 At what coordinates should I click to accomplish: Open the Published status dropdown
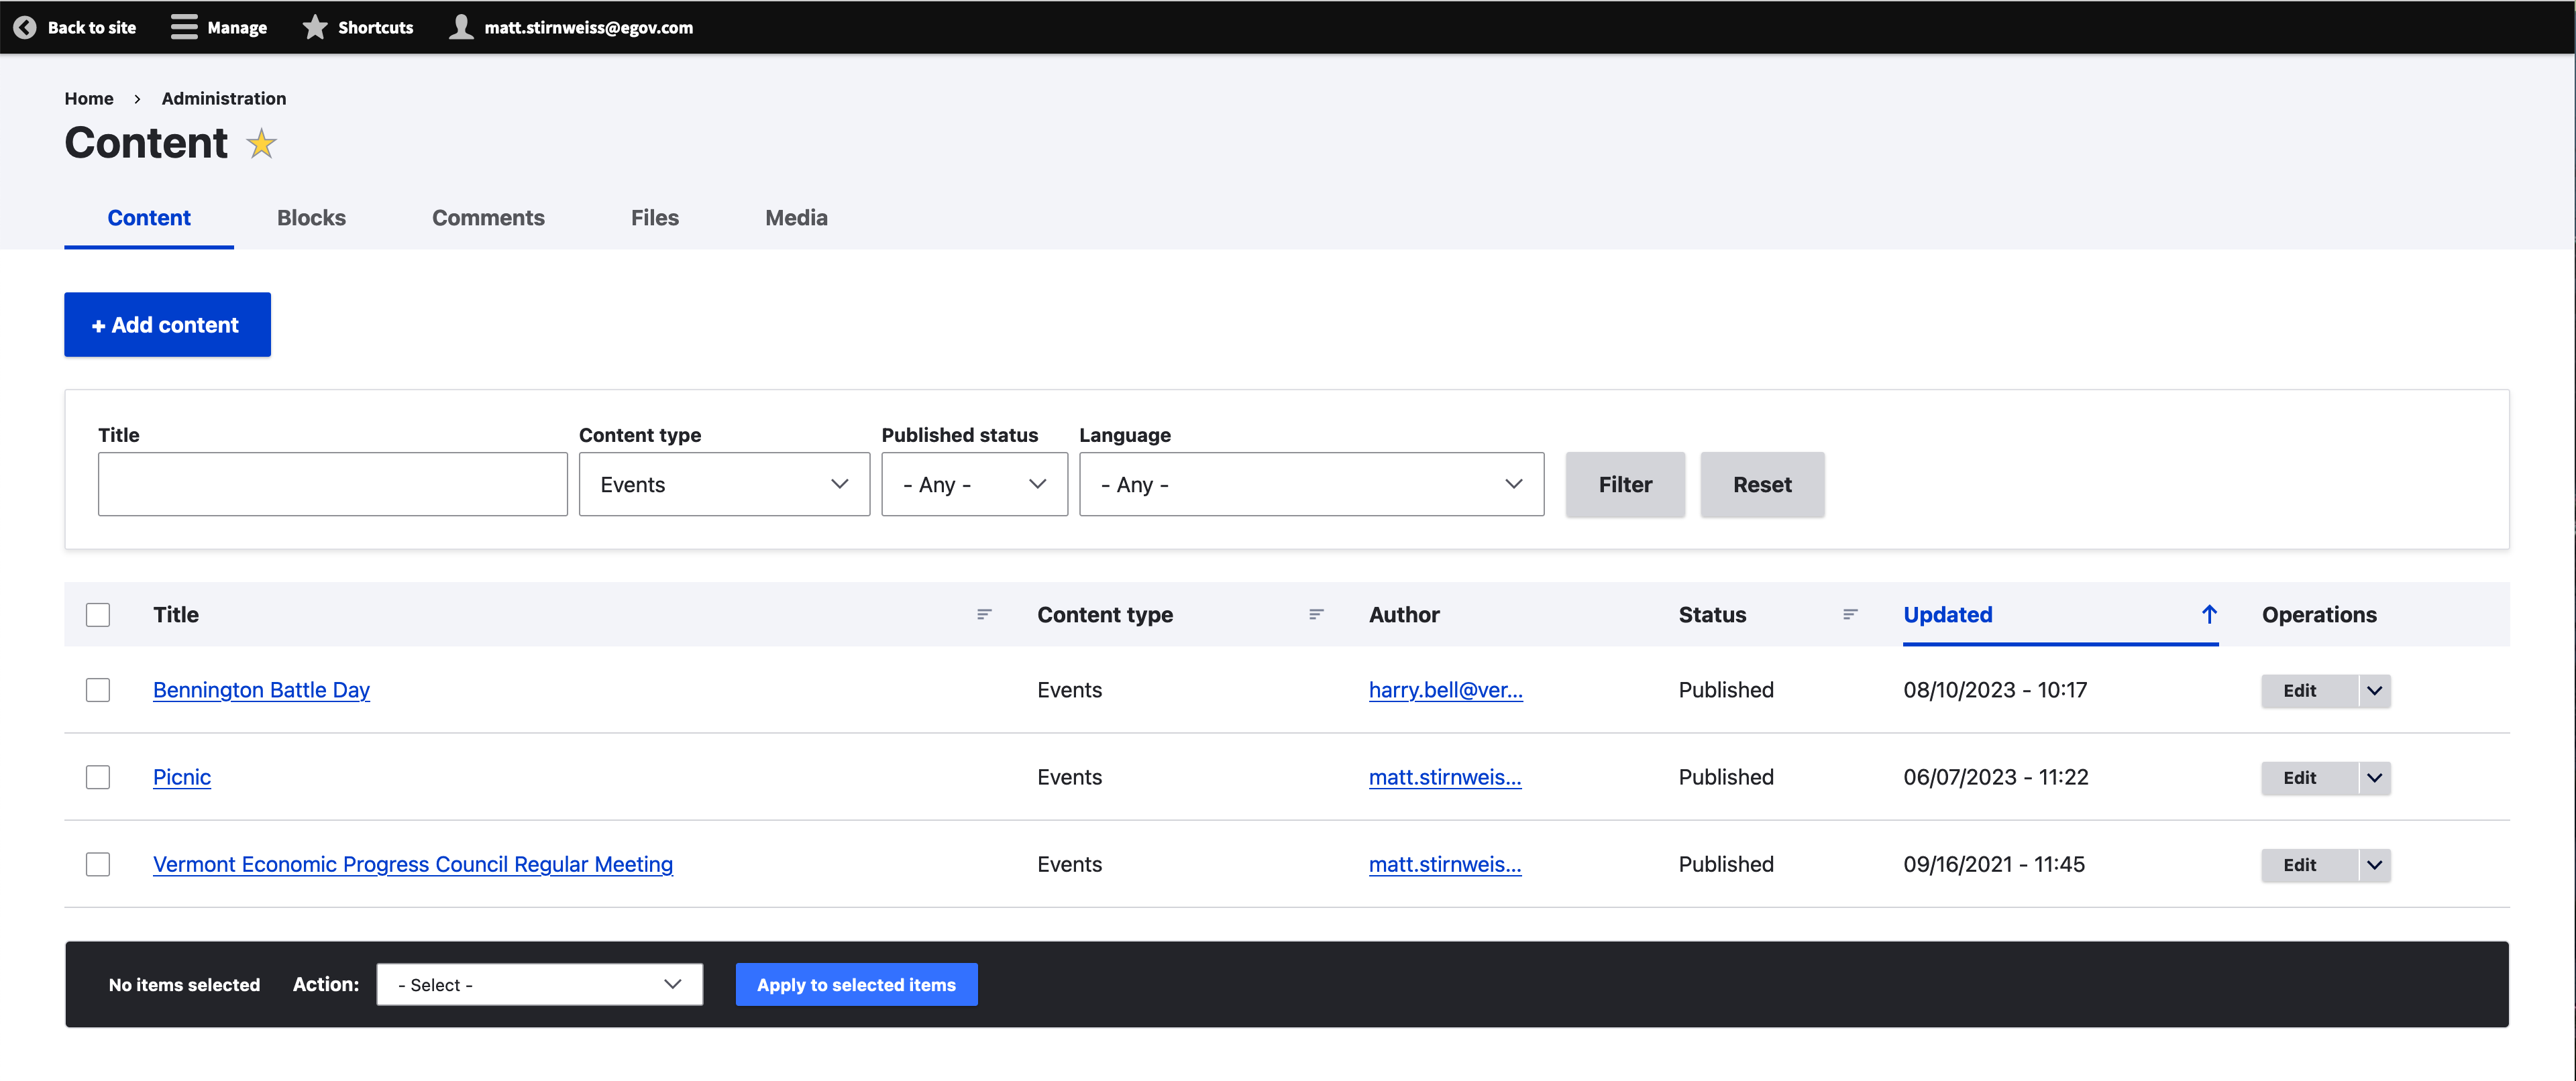click(974, 484)
